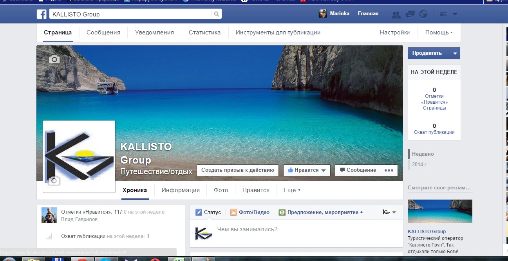Open the Помощь dropdown menu
This screenshot has width=508, height=261.
tap(439, 32)
